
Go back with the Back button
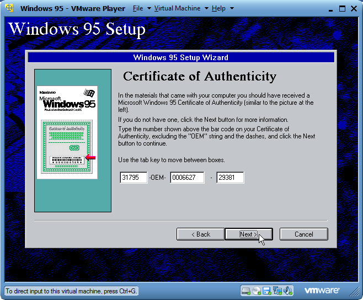[200, 234]
